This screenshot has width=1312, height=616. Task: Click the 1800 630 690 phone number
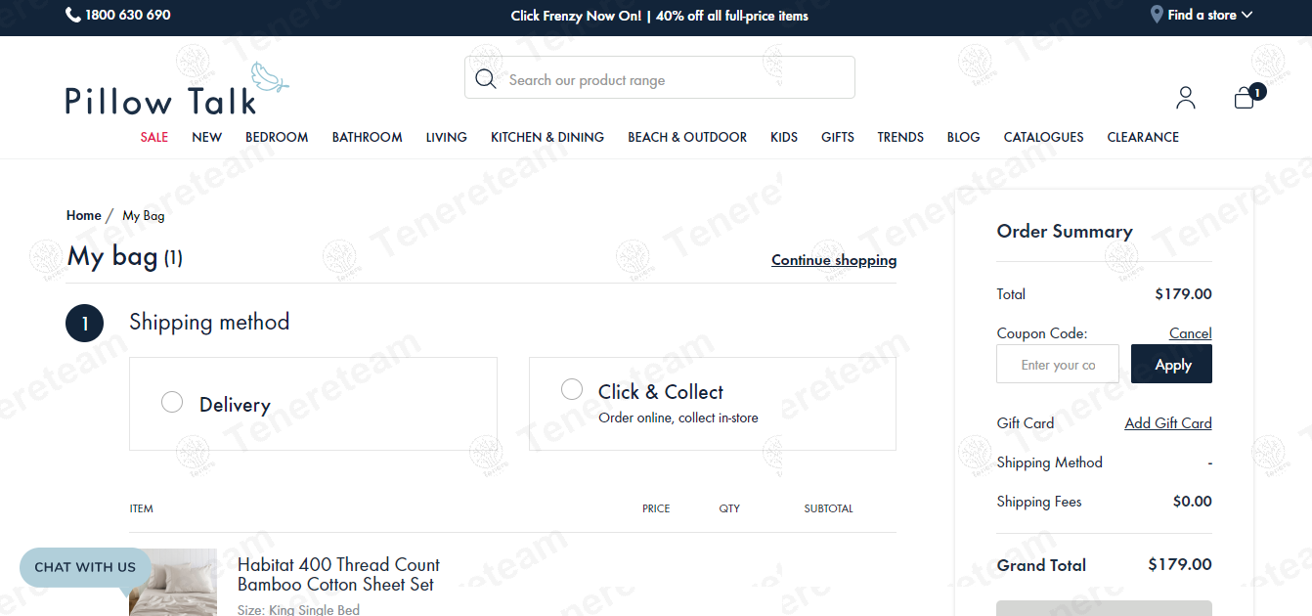(128, 15)
